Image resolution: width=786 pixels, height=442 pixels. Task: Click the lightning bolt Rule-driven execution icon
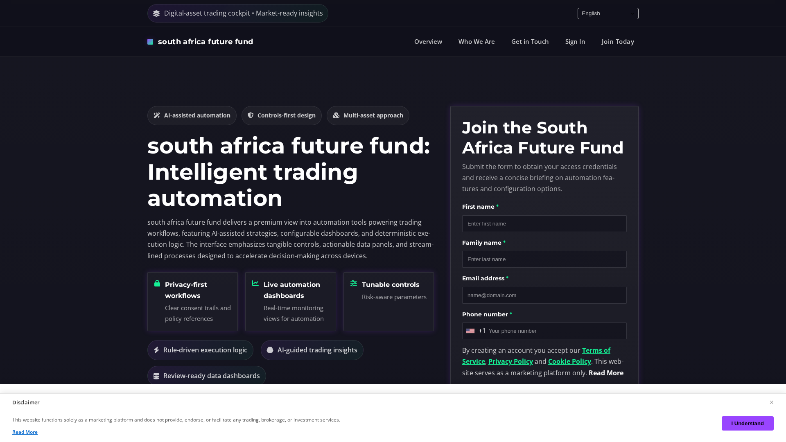click(x=156, y=350)
